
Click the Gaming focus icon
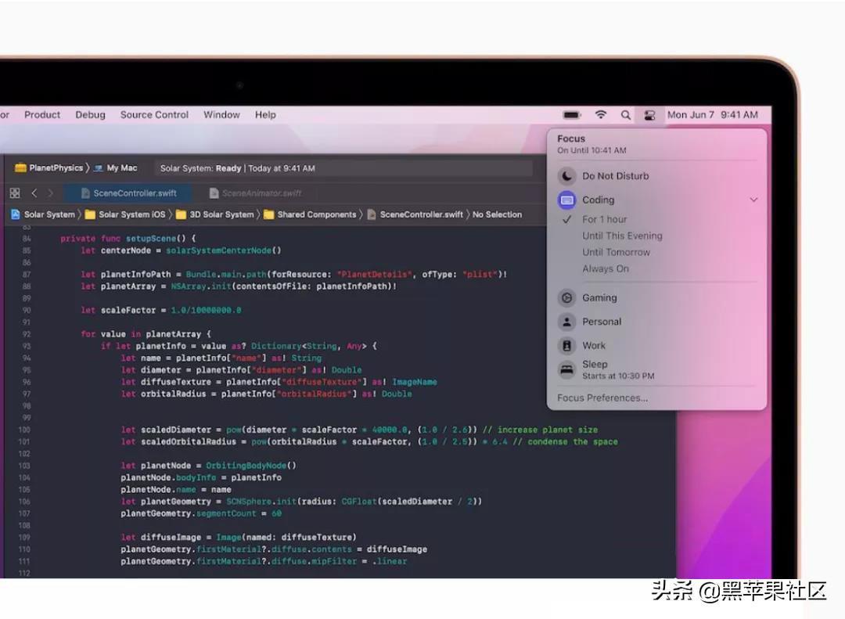point(566,297)
